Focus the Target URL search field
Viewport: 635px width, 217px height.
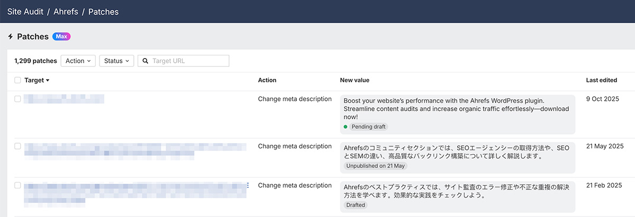(x=189, y=61)
